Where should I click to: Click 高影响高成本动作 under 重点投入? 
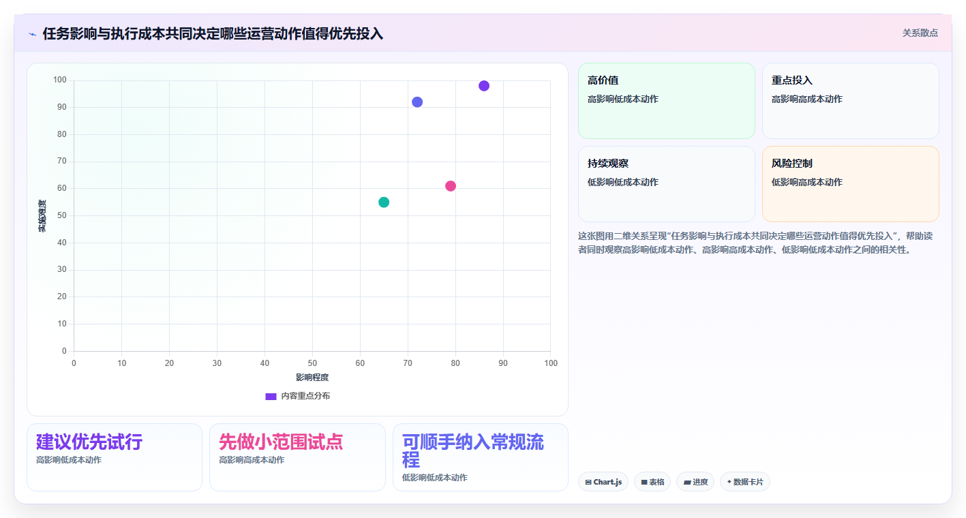point(807,99)
